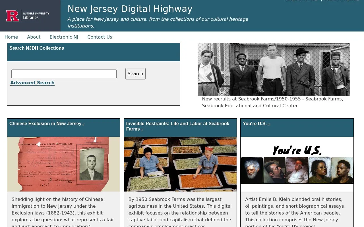The image size is (364, 227).
Task: Open Invisible Restraints: Life and Labor title
Action: pyautogui.click(x=178, y=126)
